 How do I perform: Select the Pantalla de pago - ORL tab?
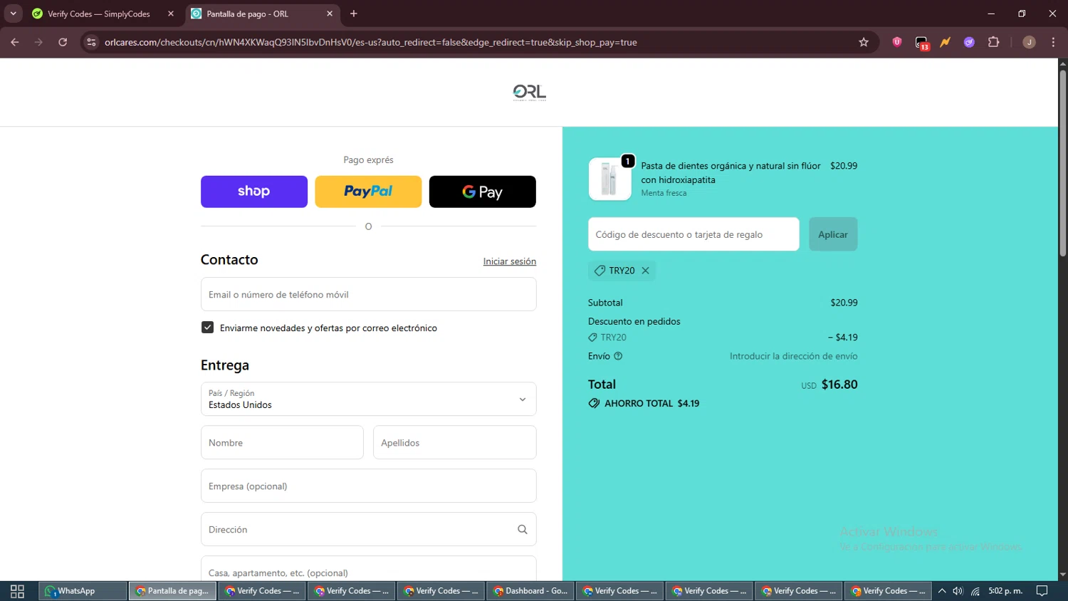247,14
